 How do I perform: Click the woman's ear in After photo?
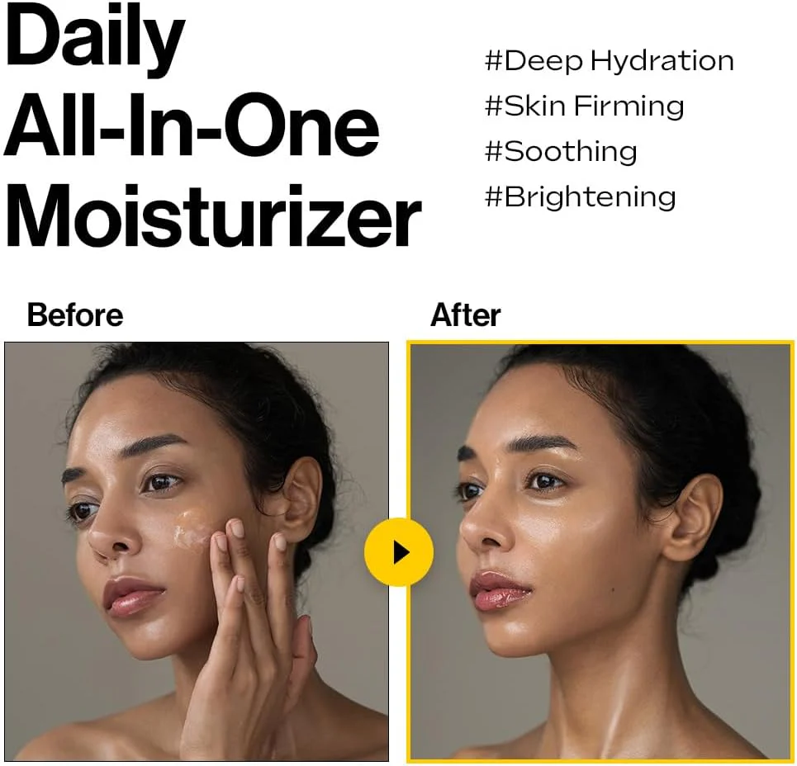point(694,519)
